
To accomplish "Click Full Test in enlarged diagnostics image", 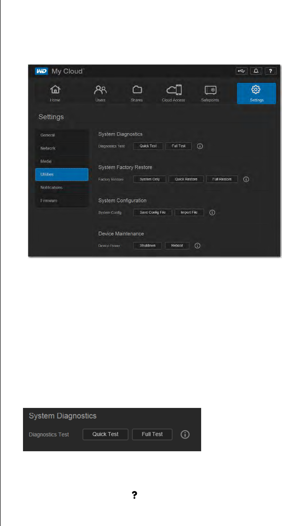I will point(152,434).
